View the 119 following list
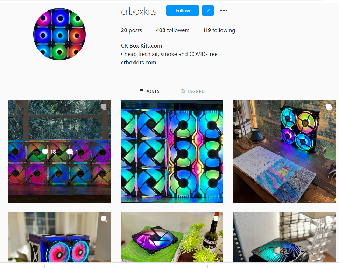This screenshot has height=268, width=339. tap(219, 30)
